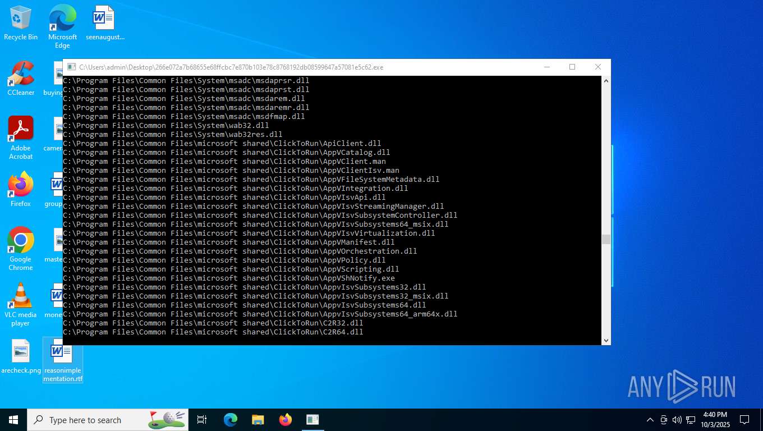
Task: Click the line ending in AppVPolicy.dll
Action: tap(224, 260)
